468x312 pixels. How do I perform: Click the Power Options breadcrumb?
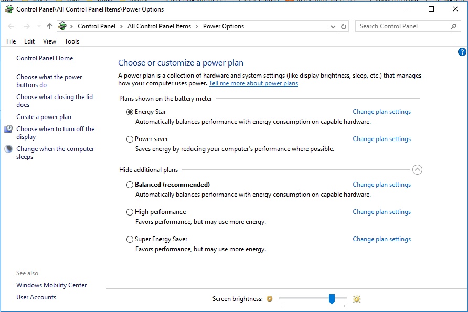[x=224, y=26]
